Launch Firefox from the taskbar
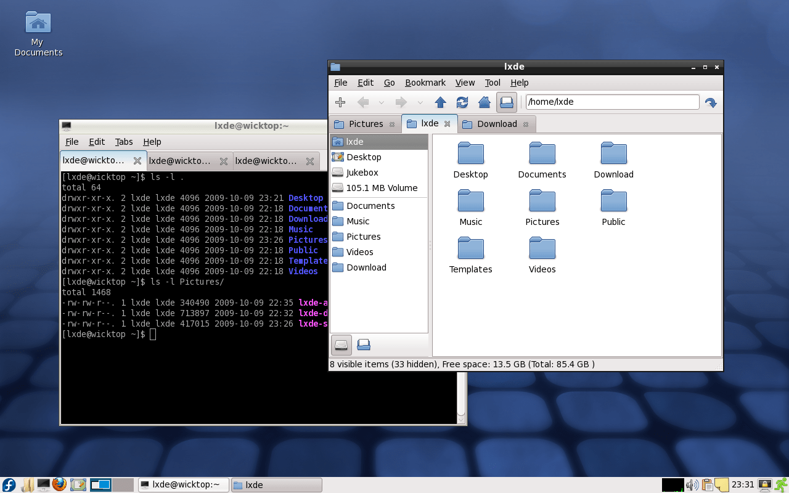Screen dimensions: 789x493 (59, 485)
